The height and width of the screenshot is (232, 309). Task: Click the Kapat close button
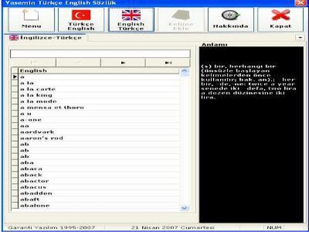280,20
